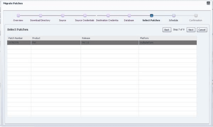
Task: Select the patch number cell in highlighted row
Action: coord(19,43)
